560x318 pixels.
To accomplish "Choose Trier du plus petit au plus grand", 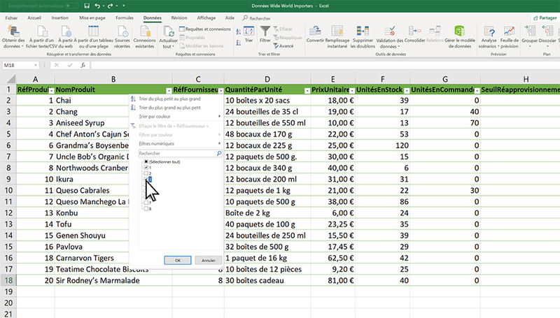I will pyautogui.click(x=170, y=99).
